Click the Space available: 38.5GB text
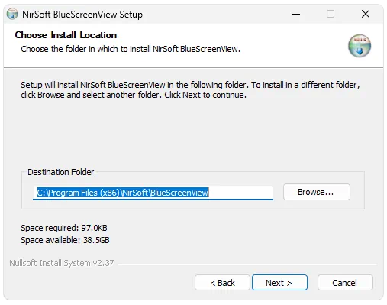 click(x=65, y=240)
